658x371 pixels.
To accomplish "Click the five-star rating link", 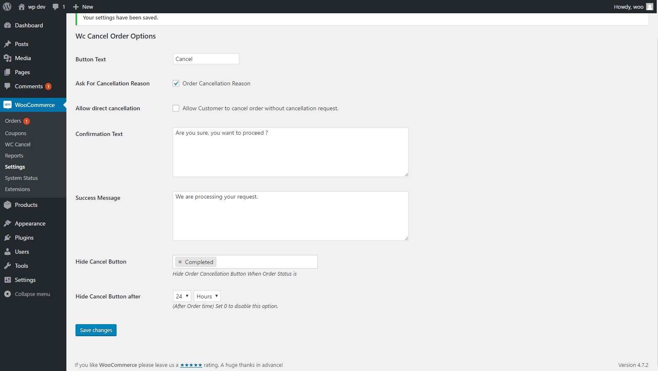I will click(191, 365).
